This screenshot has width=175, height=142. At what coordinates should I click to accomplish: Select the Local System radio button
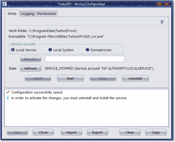point(50,50)
